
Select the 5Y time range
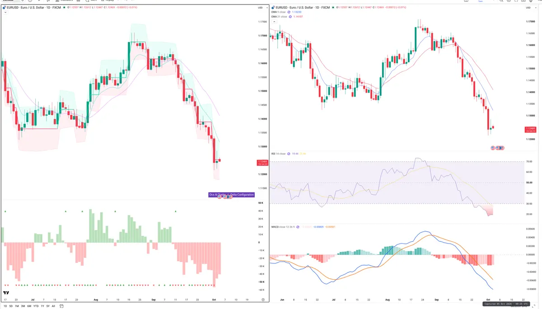tap(48, 306)
